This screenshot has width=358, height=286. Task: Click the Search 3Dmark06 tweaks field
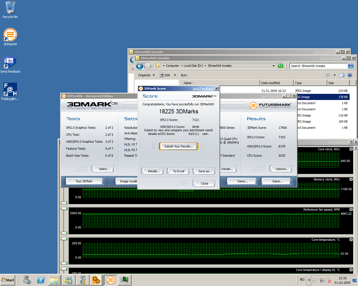tap(319, 66)
